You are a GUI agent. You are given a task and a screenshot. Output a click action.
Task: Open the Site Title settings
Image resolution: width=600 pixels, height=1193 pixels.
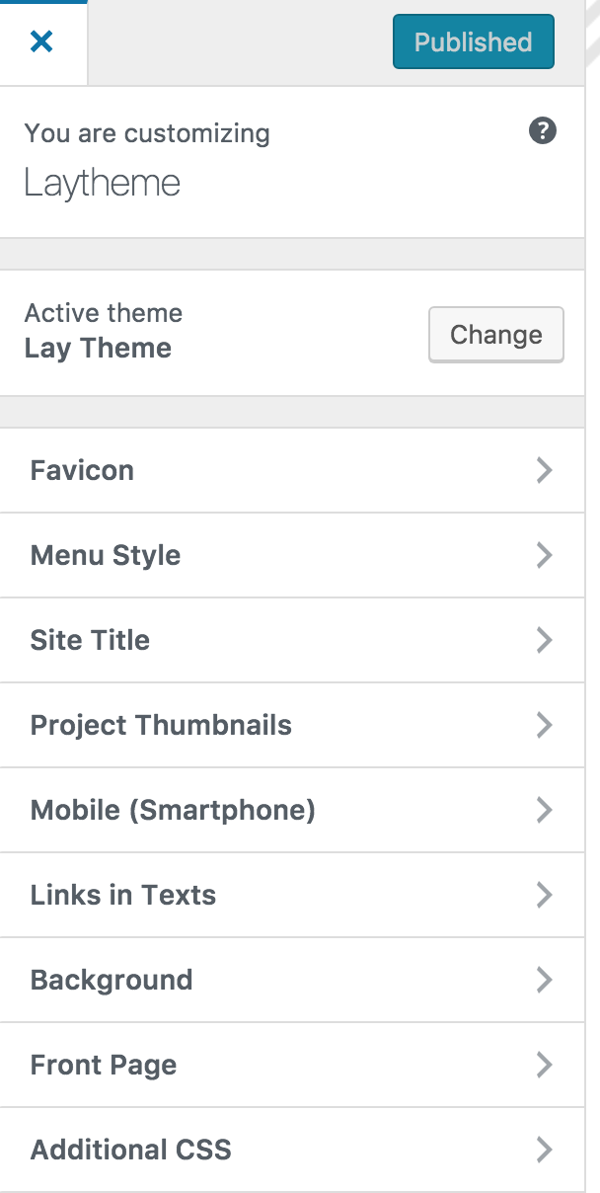point(91,640)
